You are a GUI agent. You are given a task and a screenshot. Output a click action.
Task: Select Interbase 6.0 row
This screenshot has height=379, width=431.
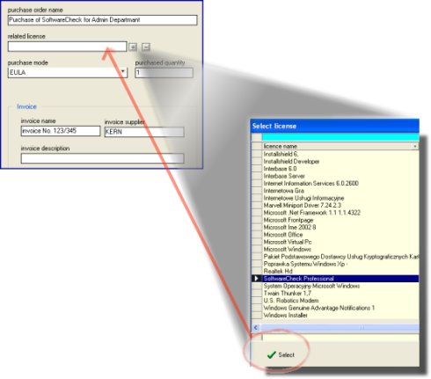click(x=340, y=169)
